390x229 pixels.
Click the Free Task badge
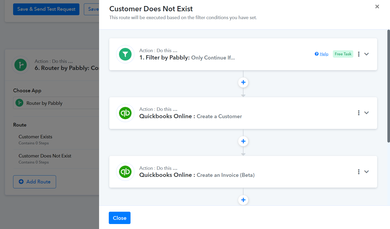(x=343, y=54)
